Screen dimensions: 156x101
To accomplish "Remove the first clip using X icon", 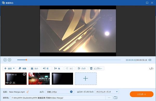I will click(x=24, y=74).
